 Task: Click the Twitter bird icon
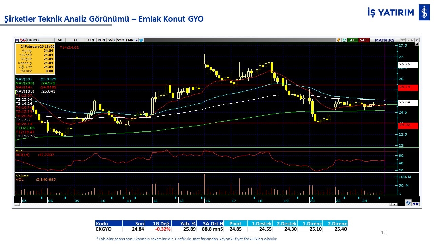click(141, 40)
